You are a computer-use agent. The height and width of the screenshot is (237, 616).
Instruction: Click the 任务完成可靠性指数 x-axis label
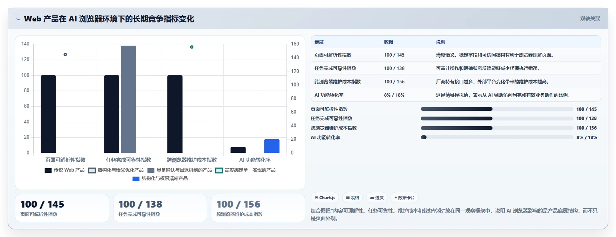coord(128,160)
